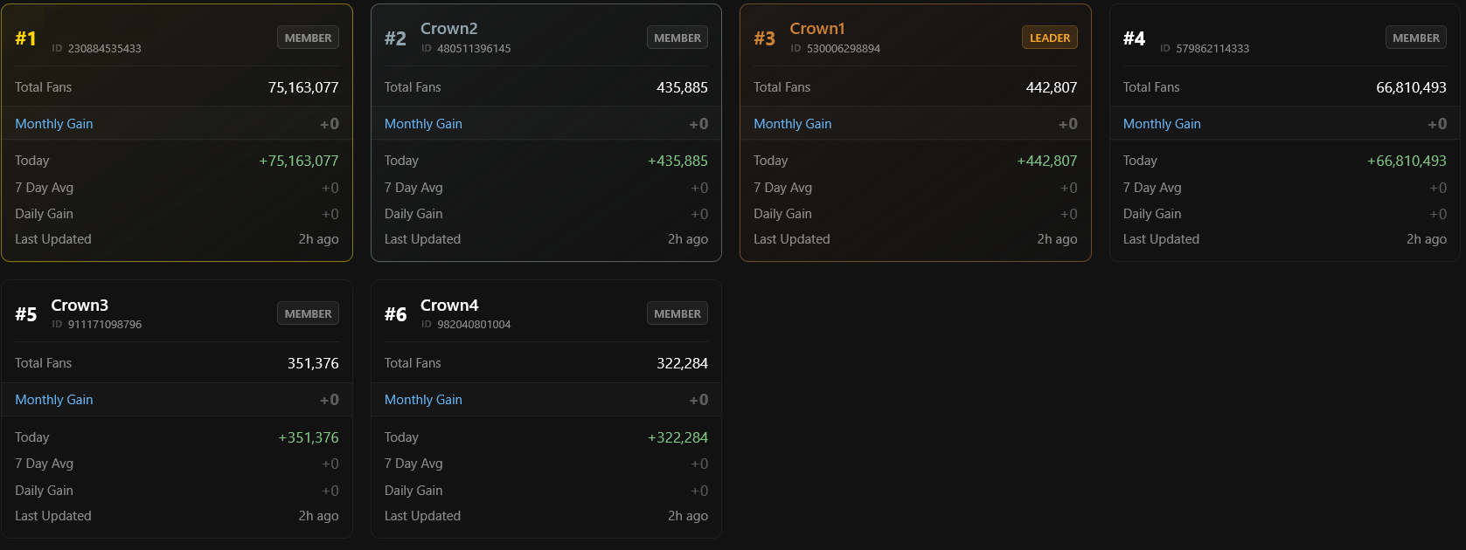Click the MEMBER badge on card #1

click(308, 38)
